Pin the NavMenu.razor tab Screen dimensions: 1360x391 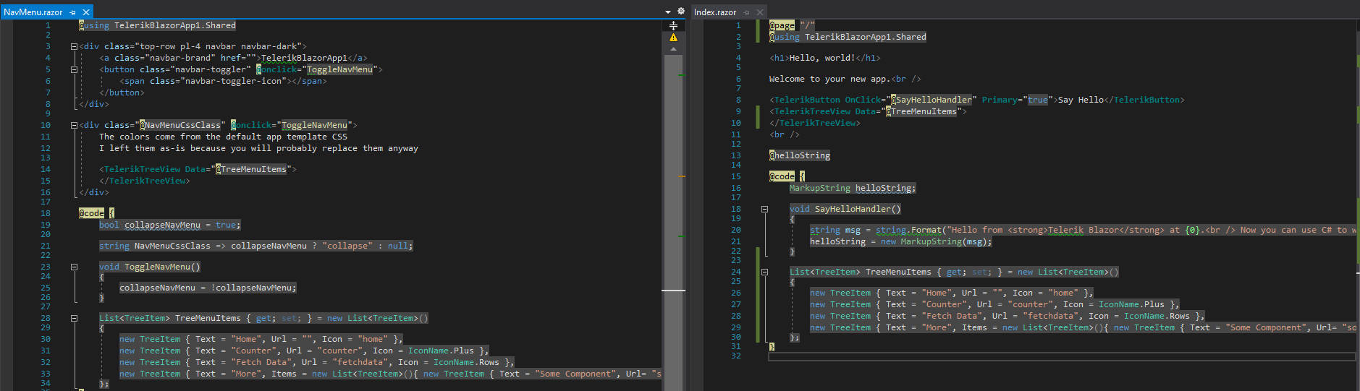click(x=73, y=12)
